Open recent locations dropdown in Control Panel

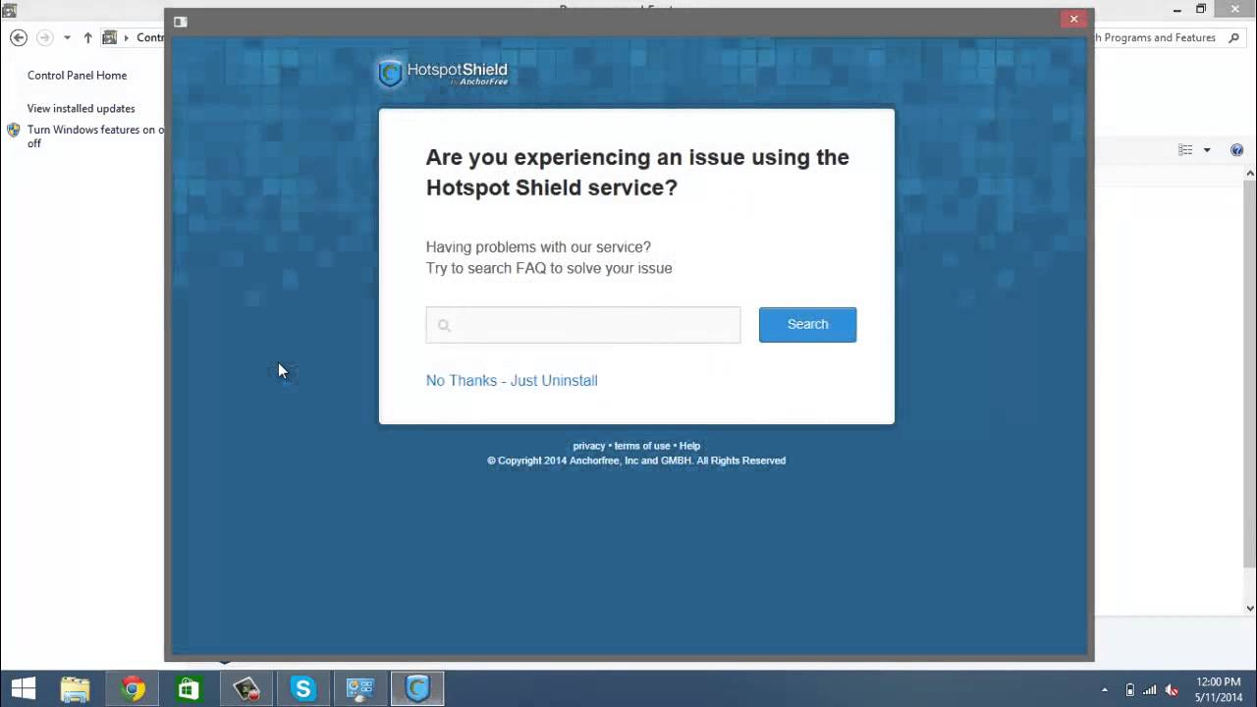tap(67, 37)
